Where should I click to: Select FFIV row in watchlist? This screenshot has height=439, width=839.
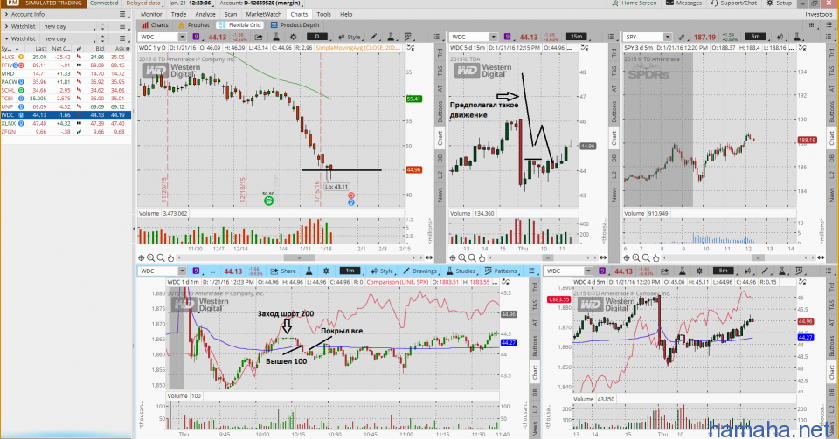point(66,65)
